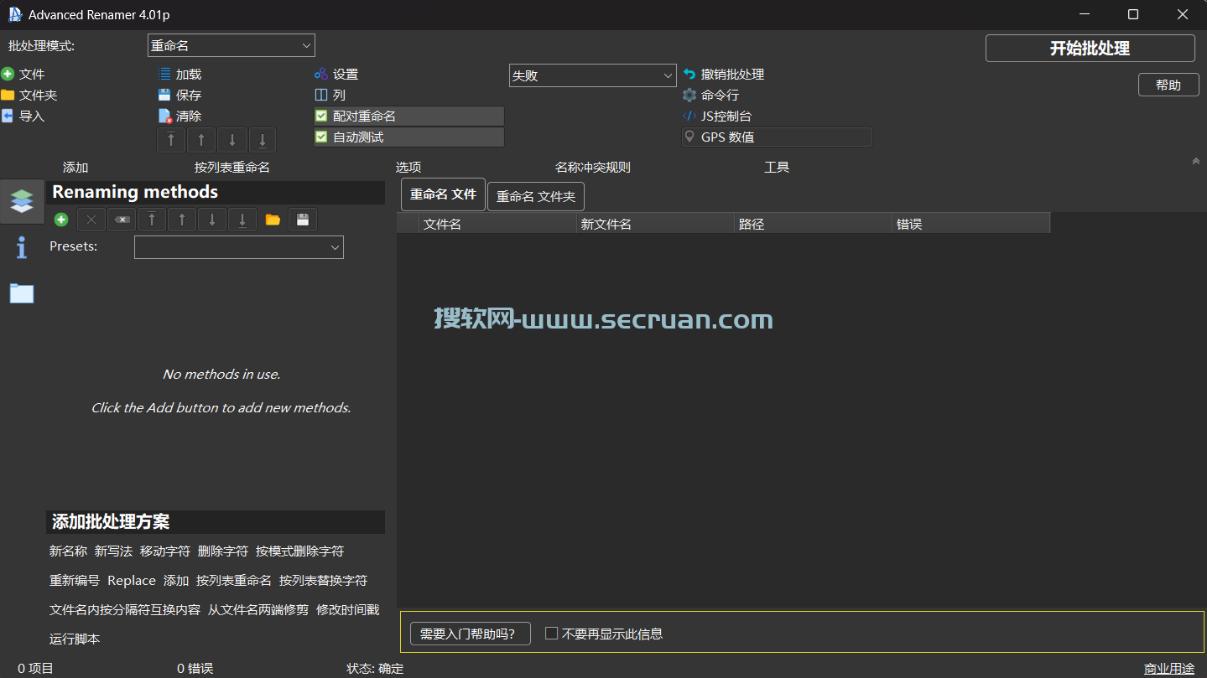Click the 新文件名 column header
The width and height of the screenshot is (1207, 678).
[x=656, y=224]
